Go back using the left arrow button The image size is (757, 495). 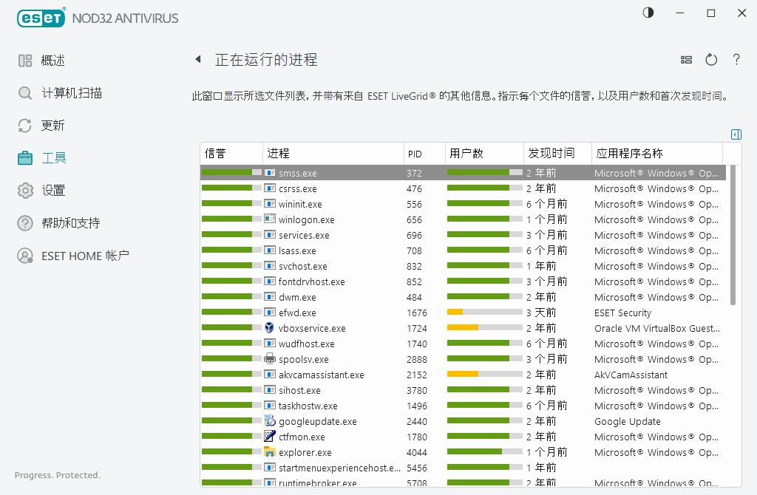click(x=198, y=60)
